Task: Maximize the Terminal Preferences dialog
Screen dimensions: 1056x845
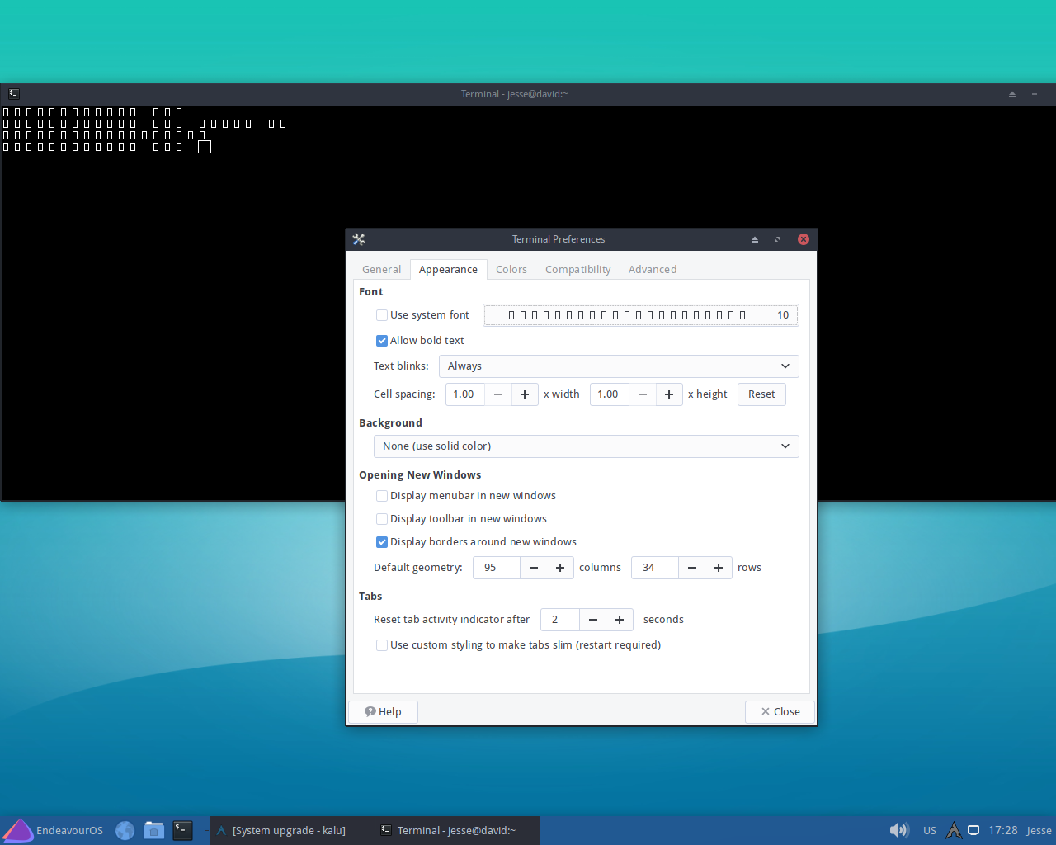Action: 777,239
